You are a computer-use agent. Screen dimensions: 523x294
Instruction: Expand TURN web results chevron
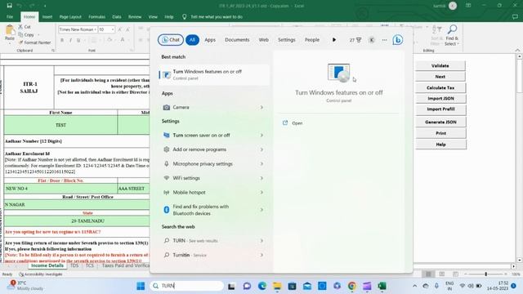tap(261, 241)
